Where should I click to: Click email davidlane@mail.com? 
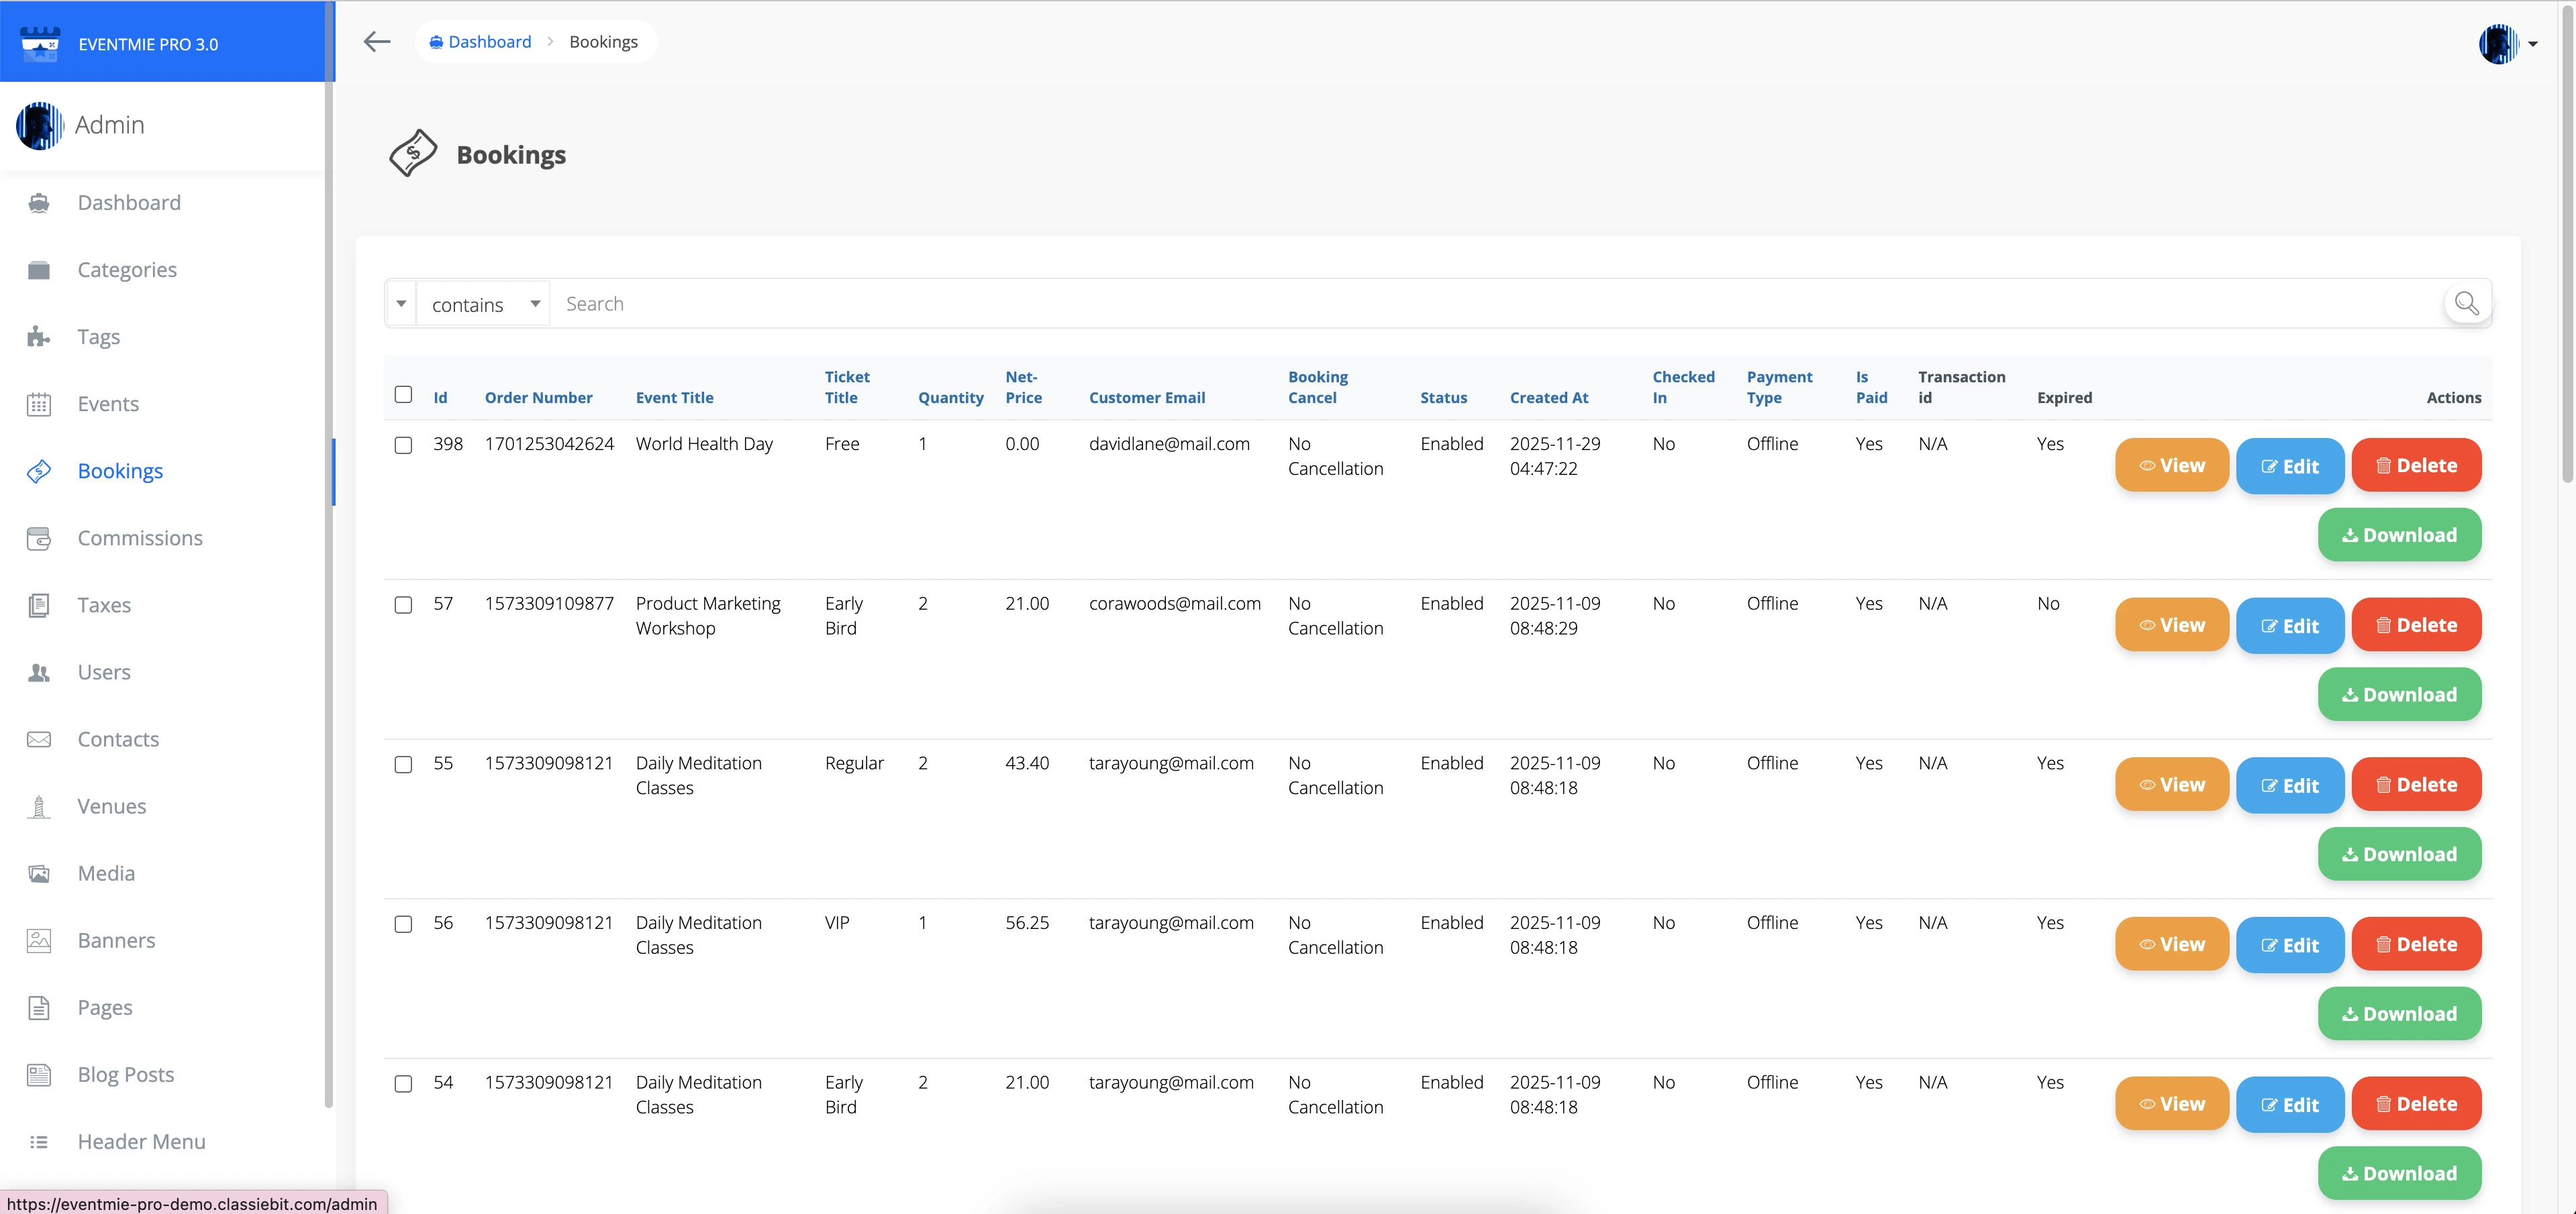(1169, 443)
